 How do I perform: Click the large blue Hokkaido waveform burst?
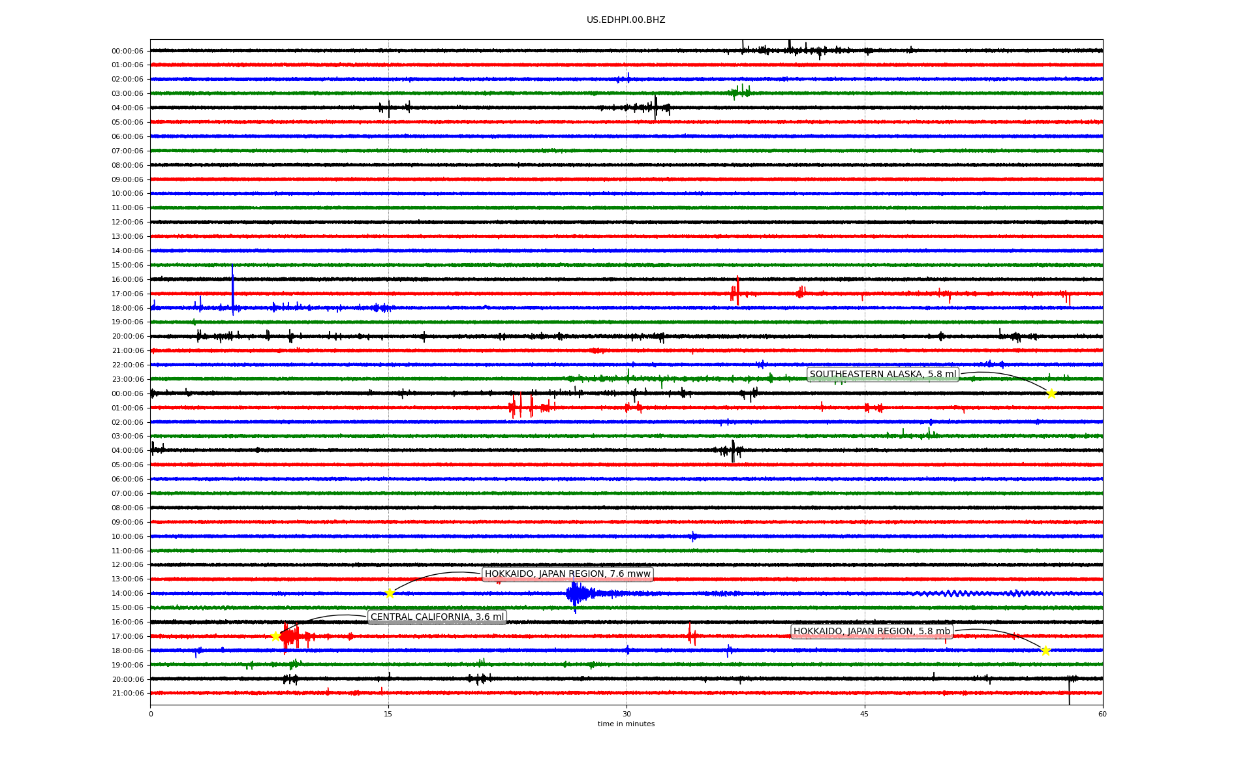coord(576,593)
